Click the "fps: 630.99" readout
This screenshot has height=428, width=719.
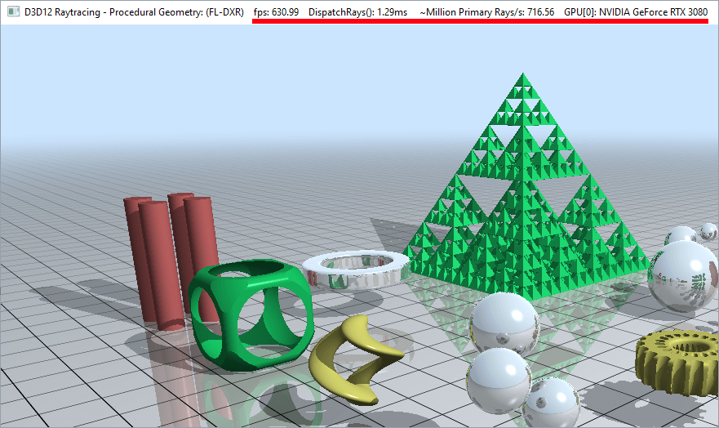(x=276, y=12)
